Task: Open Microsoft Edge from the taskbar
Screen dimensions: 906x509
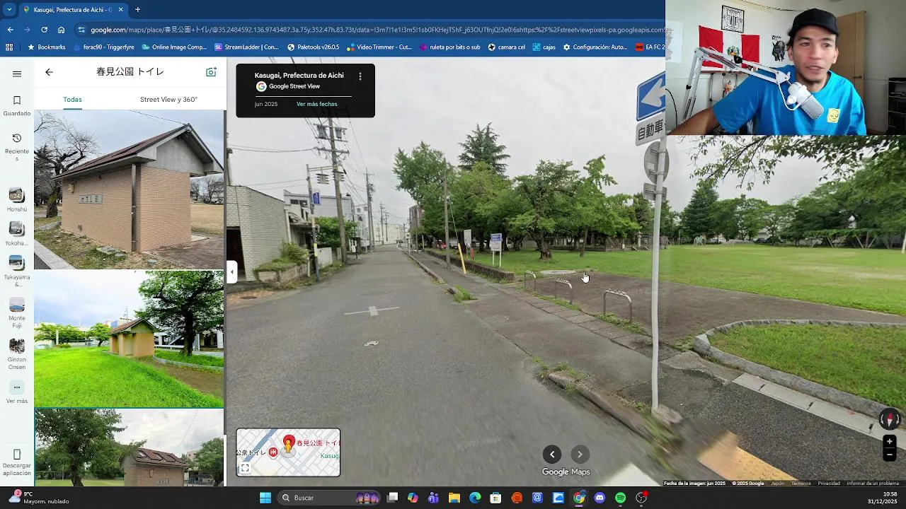Action: [x=475, y=498]
